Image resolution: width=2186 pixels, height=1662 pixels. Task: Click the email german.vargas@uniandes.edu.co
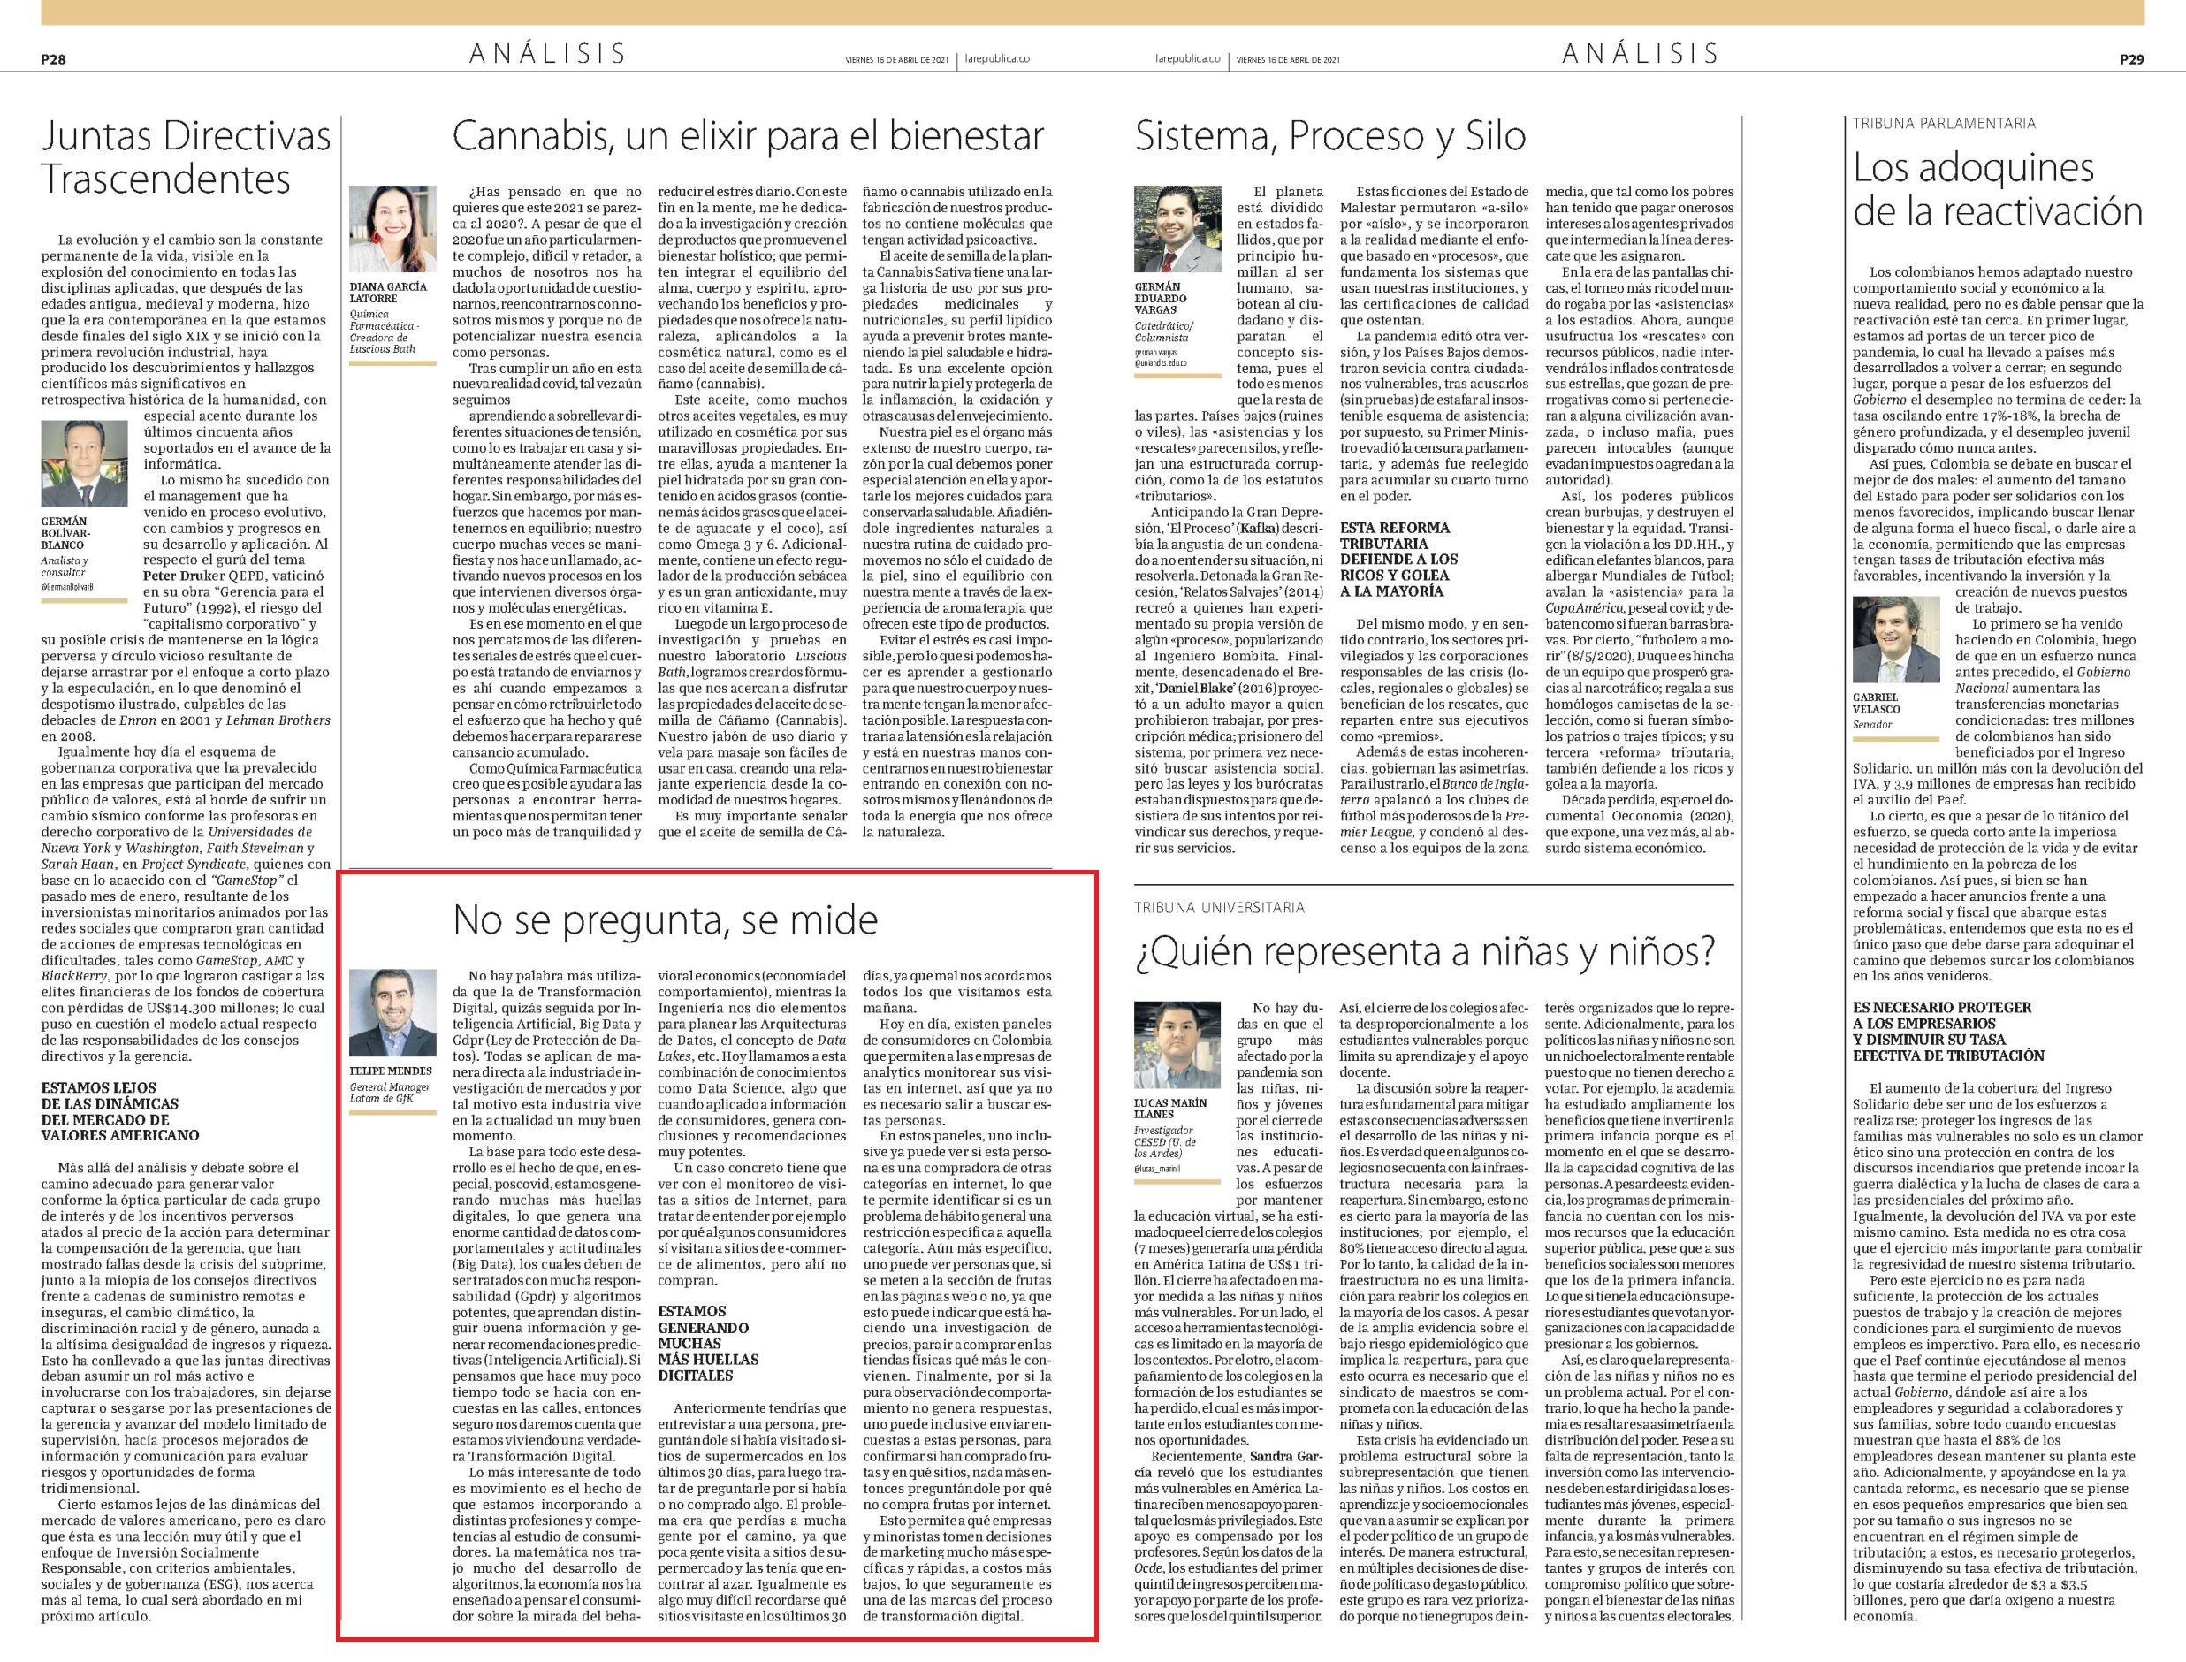pos(1162,357)
